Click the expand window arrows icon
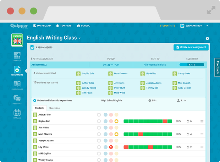This screenshot has height=162, width=220. [x=211, y=10]
